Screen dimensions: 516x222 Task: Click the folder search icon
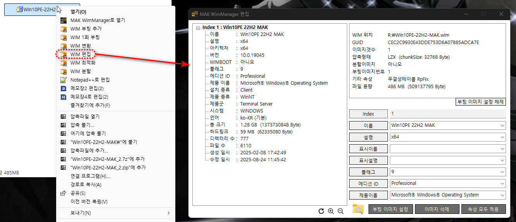point(358,209)
